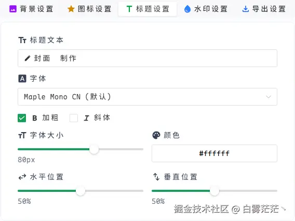Open the #ffffff color picker field
The width and height of the screenshot is (295, 221).
pos(214,153)
